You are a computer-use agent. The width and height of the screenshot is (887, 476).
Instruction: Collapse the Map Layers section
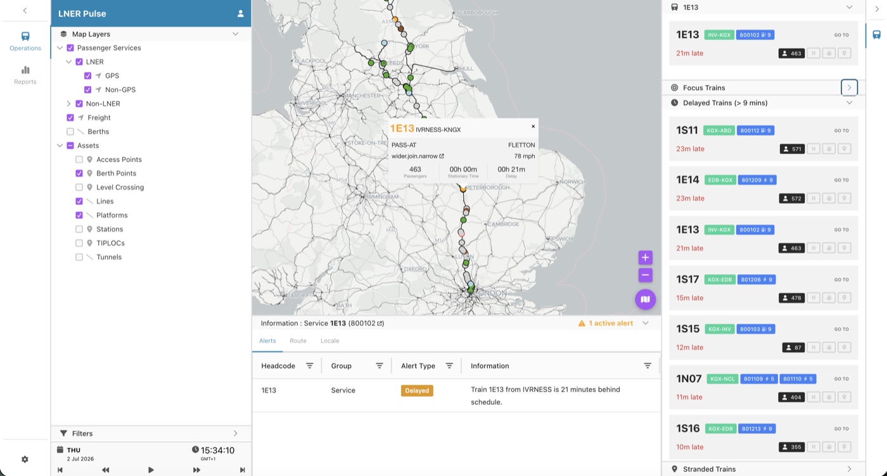(236, 34)
